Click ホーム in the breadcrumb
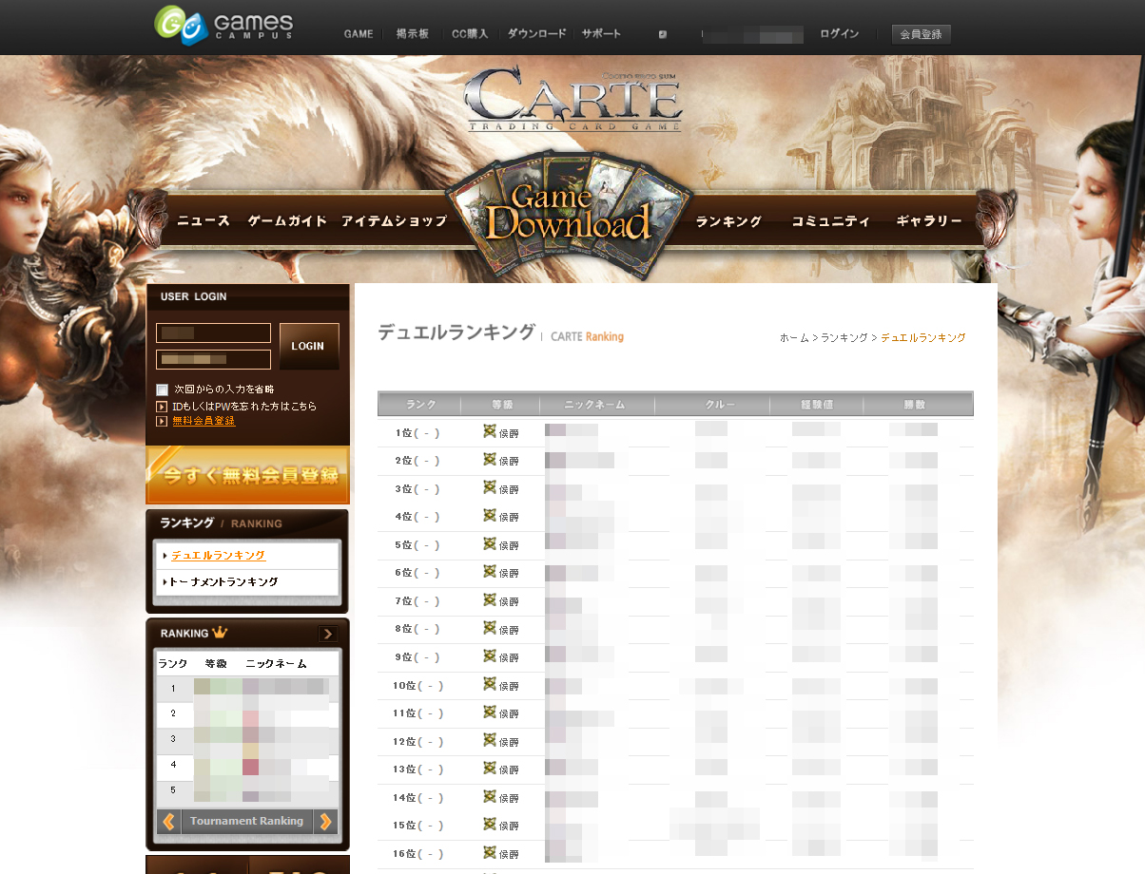This screenshot has width=1145, height=874. point(794,338)
